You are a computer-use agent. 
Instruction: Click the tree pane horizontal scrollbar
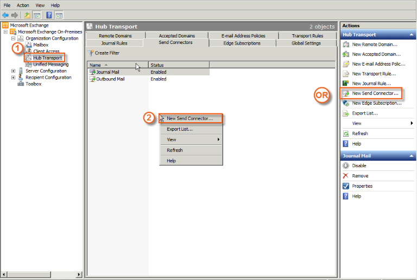point(41,274)
